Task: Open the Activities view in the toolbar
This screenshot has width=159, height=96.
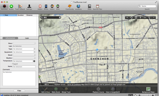Action: pos(4,7)
